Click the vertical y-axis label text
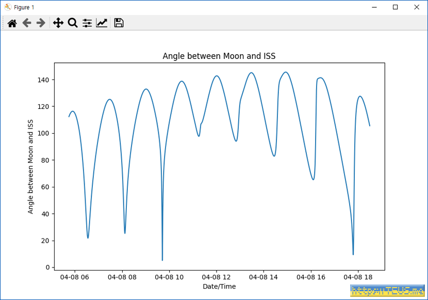 click(x=30, y=166)
